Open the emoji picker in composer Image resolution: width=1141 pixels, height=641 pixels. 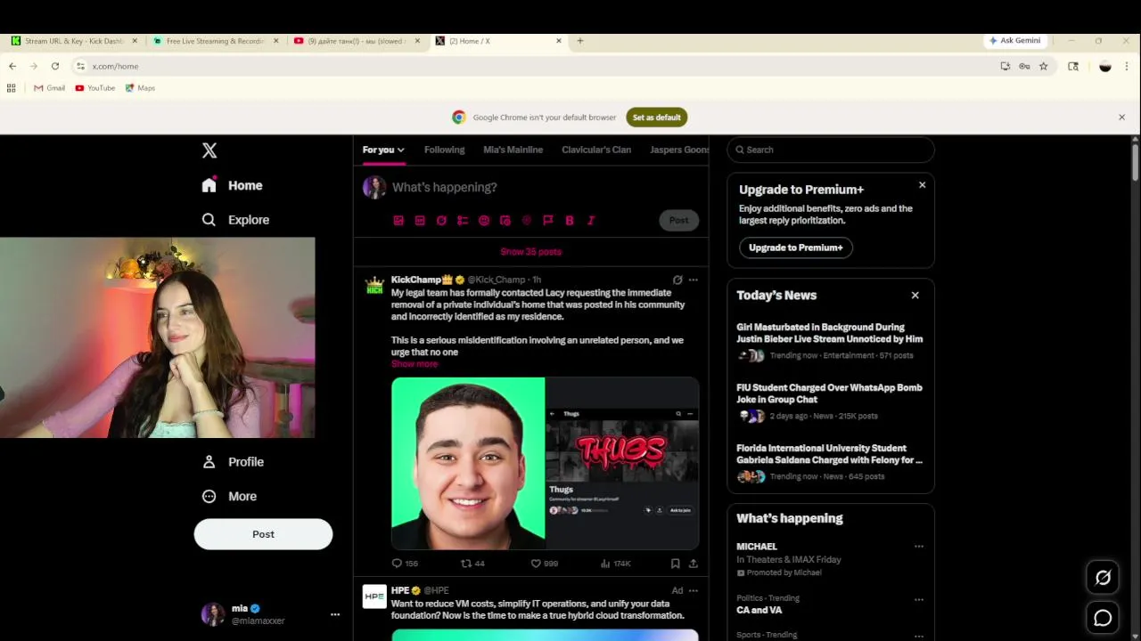click(484, 220)
